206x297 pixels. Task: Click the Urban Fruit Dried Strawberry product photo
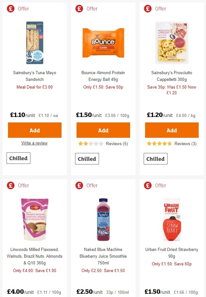pyautogui.click(x=172, y=219)
